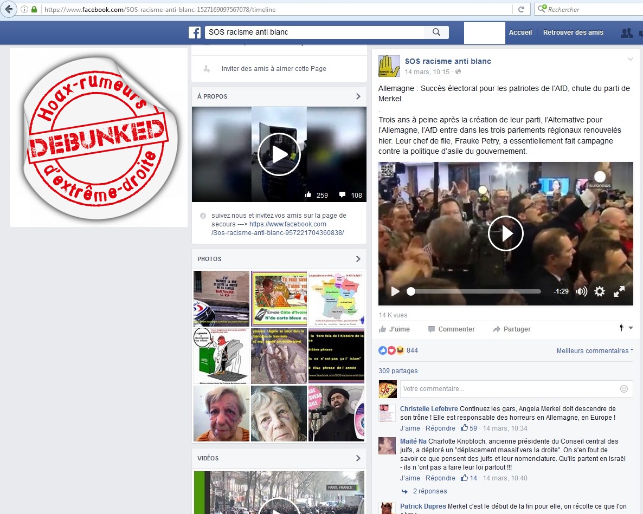Expand the 2 réponses replies thread
Screen dimensions: 643x514
click(x=430, y=491)
